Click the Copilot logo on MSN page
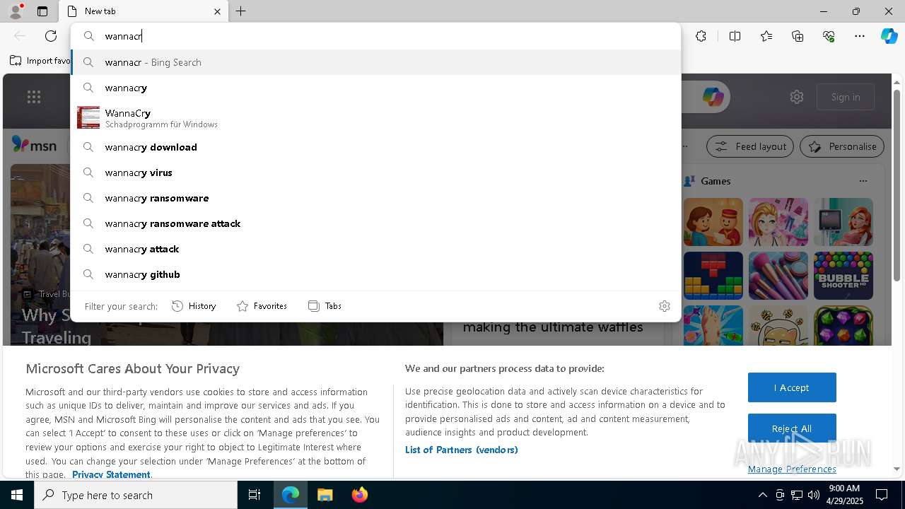This screenshot has height=509, width=905. click(x=713, y=97)
